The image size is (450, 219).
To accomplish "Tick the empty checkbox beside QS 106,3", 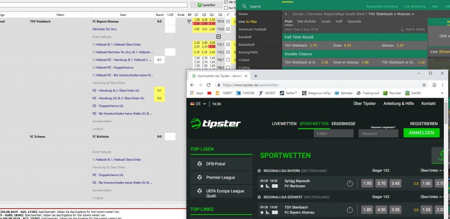I will pos(228,68).
